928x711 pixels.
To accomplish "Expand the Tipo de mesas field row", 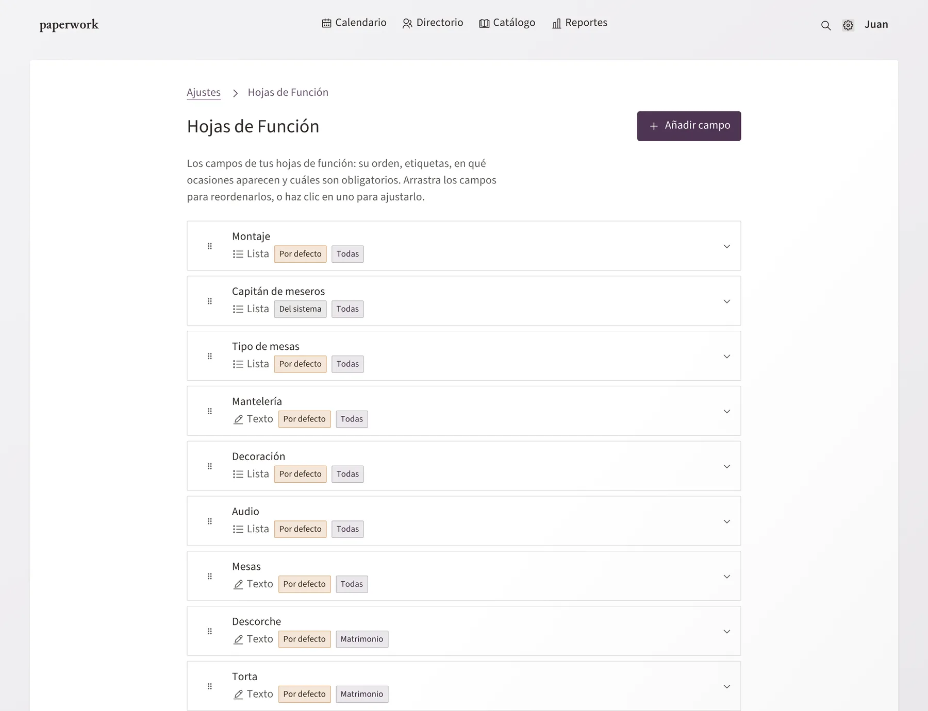I will pos(727,357).
